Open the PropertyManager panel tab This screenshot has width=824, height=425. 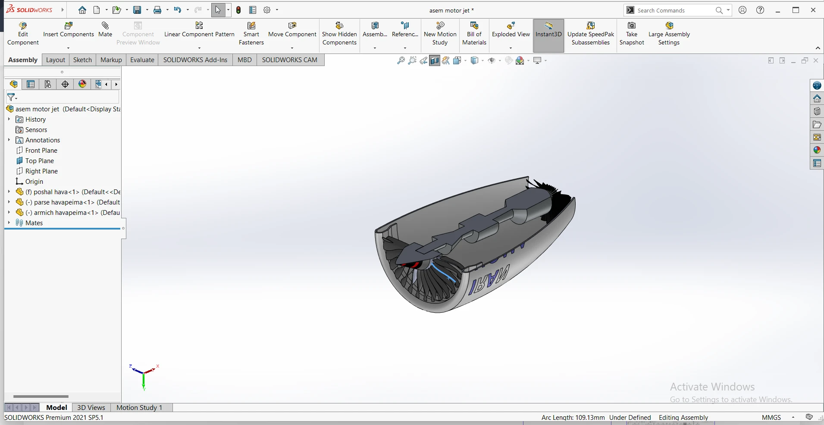[31, 84]
